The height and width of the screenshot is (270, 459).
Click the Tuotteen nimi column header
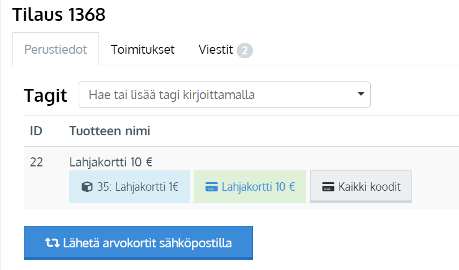coord(110,131)
